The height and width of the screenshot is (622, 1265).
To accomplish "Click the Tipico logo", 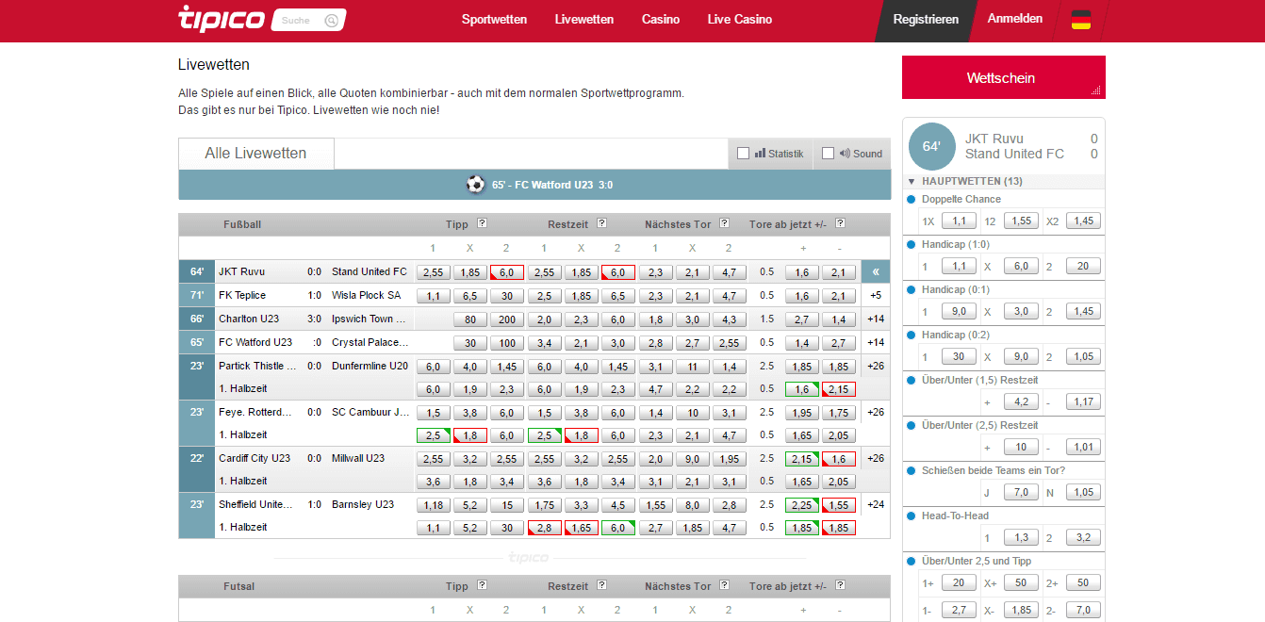I will [221, 18].
